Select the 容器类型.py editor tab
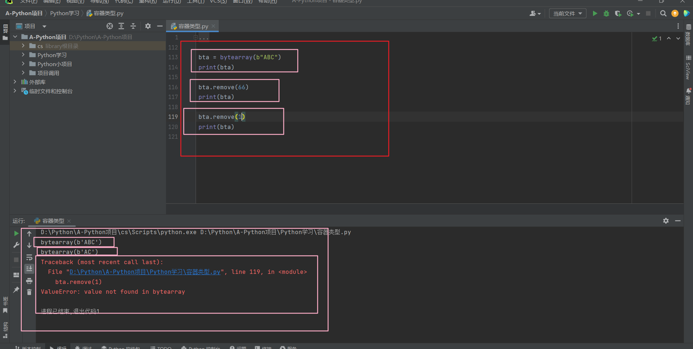This screenshot has width=693, height=349. 193,26
